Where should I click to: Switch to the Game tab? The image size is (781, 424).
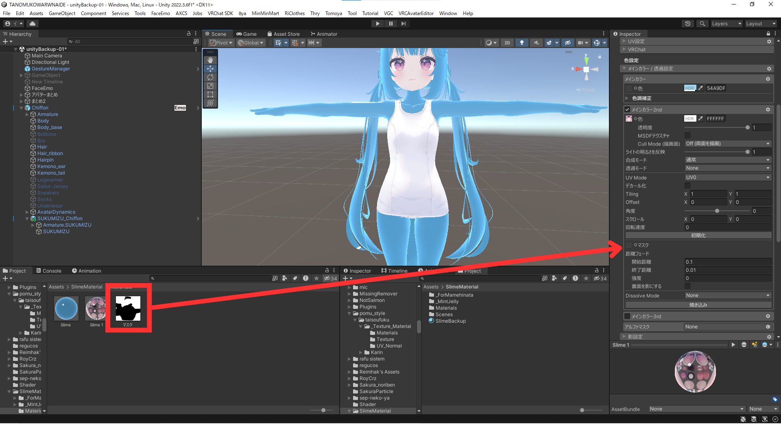coord(247,34)
